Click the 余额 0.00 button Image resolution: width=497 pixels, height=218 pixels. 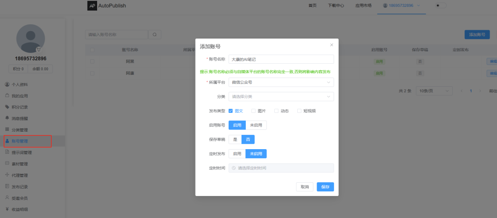[40, 69]
